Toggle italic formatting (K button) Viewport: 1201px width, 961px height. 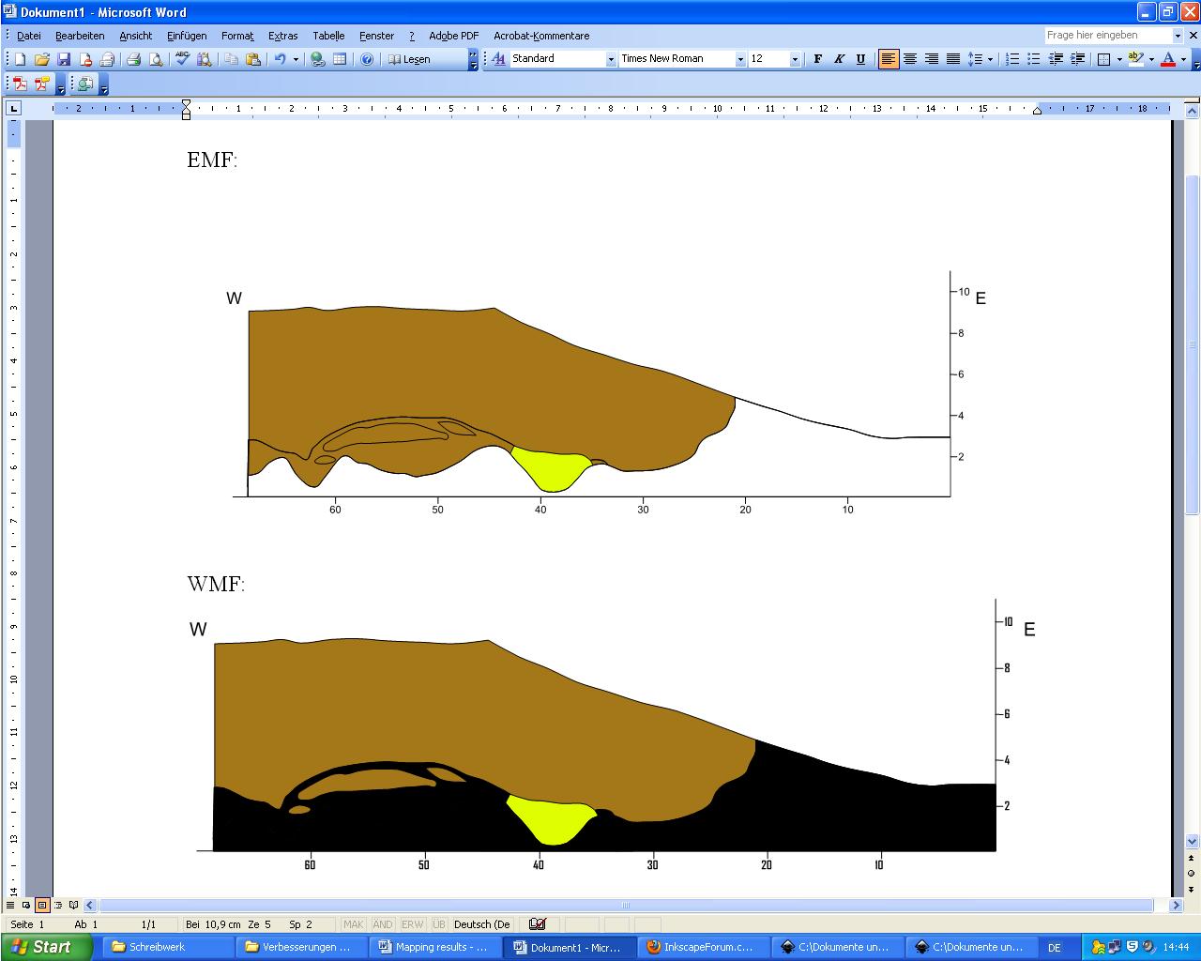(839, 59)
